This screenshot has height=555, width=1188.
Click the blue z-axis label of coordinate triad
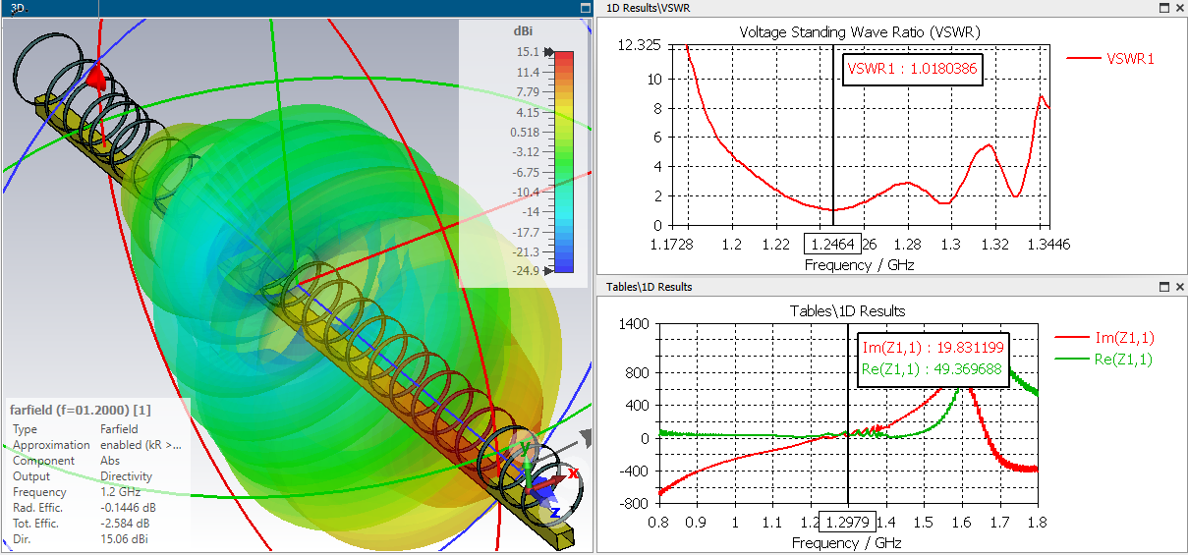point(555,512)
